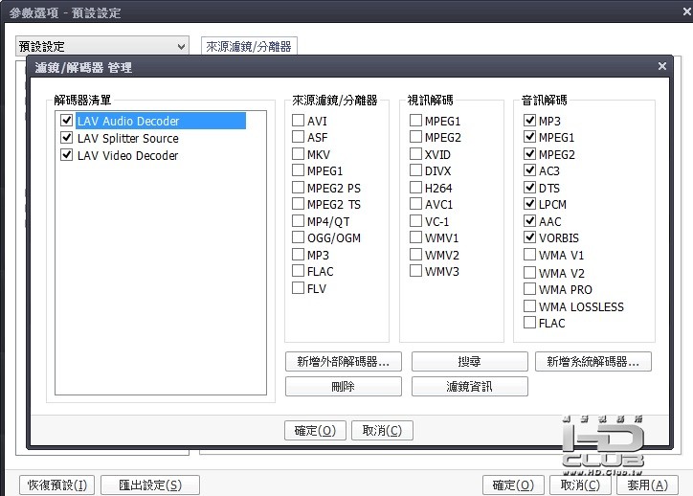This screenshot has height=496, width=693.
Task: Uncheck MP3 under audio decoding
Action: [529, 121]
